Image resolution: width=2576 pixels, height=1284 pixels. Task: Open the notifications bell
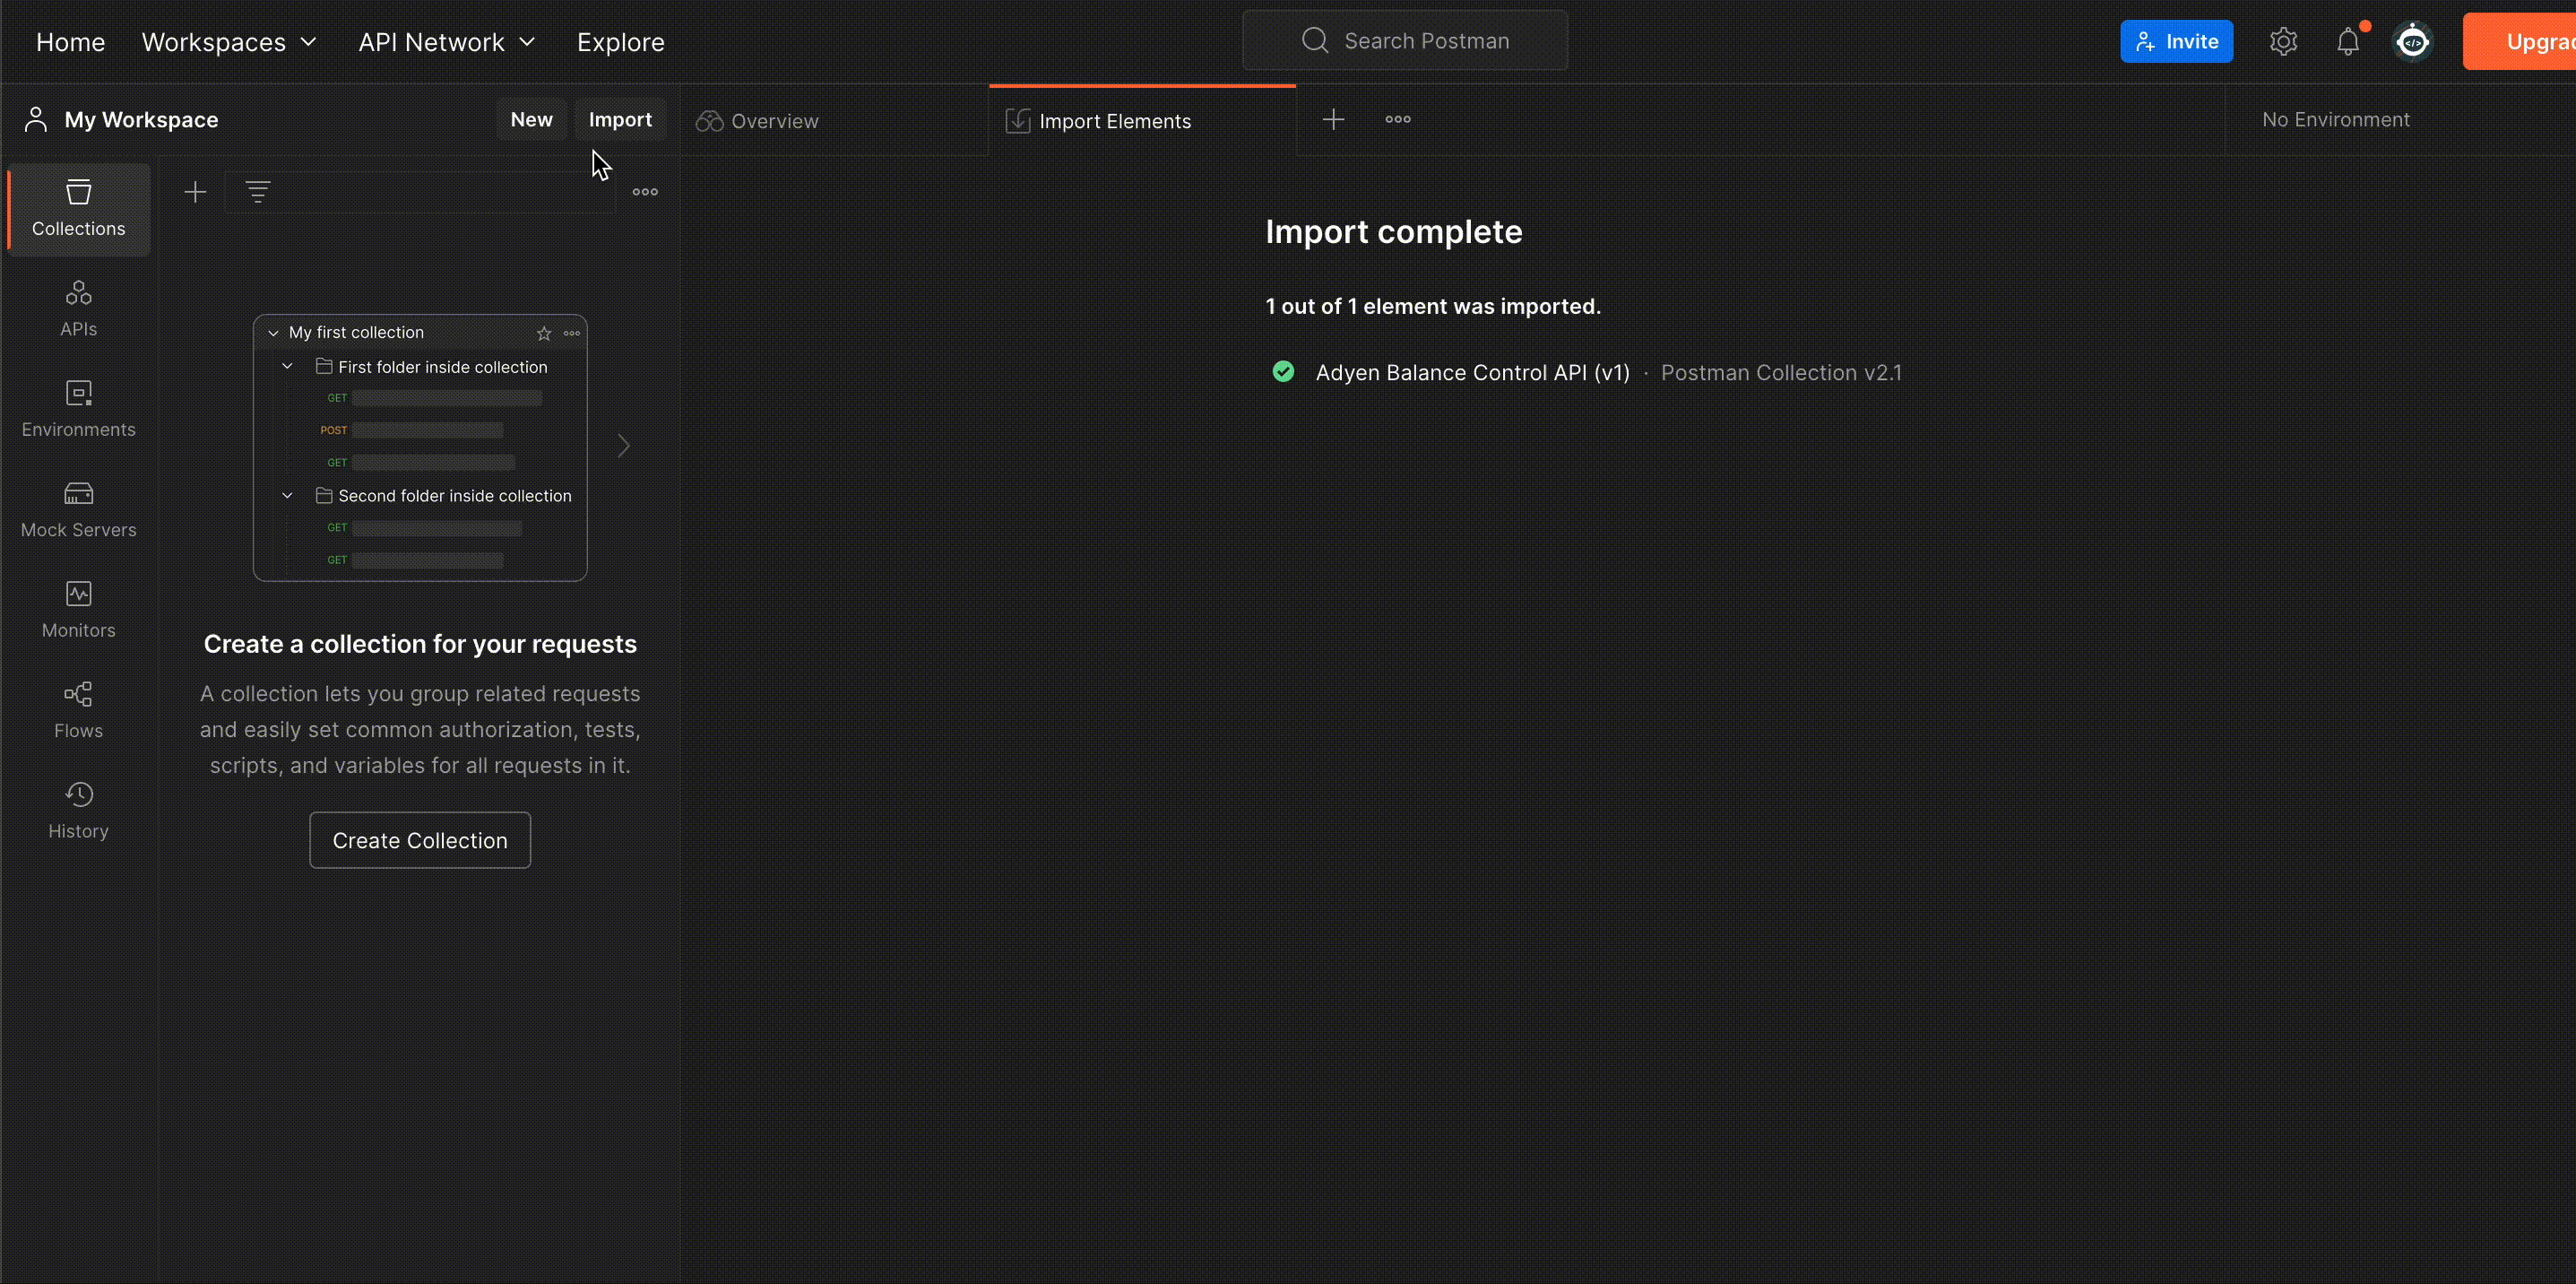[2348, 41]
